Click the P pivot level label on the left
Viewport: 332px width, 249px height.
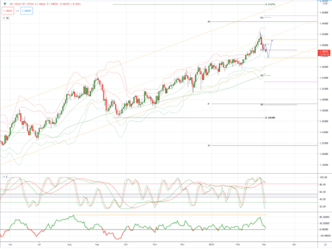click(x=209, y=104)
